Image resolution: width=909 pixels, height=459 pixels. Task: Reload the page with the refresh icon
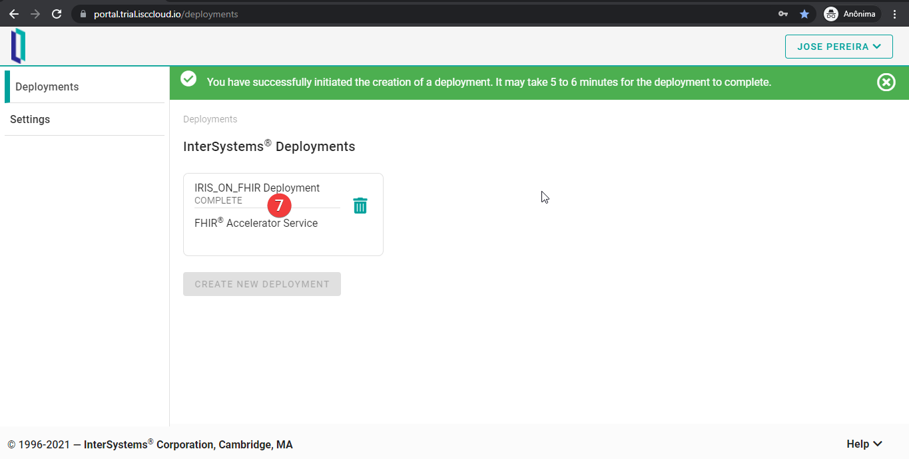tap(57, 14)
